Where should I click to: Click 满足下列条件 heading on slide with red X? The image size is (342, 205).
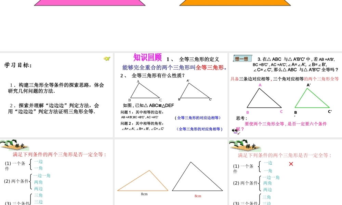coord(285,155)
